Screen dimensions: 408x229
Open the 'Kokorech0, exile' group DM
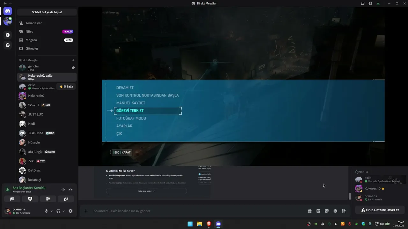[x=47, y=77]
